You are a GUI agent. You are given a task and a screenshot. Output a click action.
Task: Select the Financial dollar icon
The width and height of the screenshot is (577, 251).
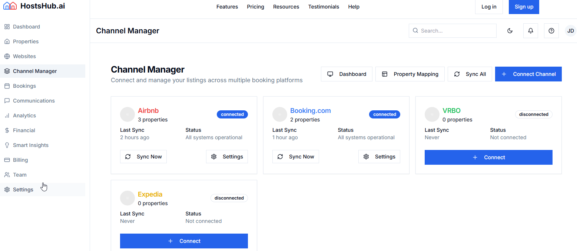[7, 130]
